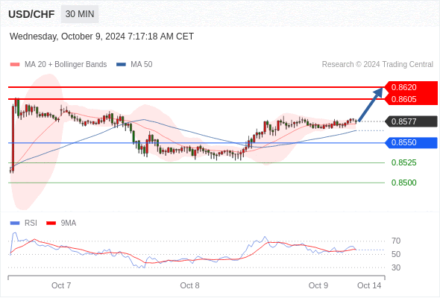This screenshot has height=298, width=440.
Task: Click the MA 20 + Bollinger Bands swatch
Action: [15, 65]
